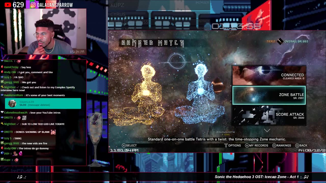Click the "SR: 3500" text on SCORE ATTACK
The image size is (326, 183).
point(298,118)
